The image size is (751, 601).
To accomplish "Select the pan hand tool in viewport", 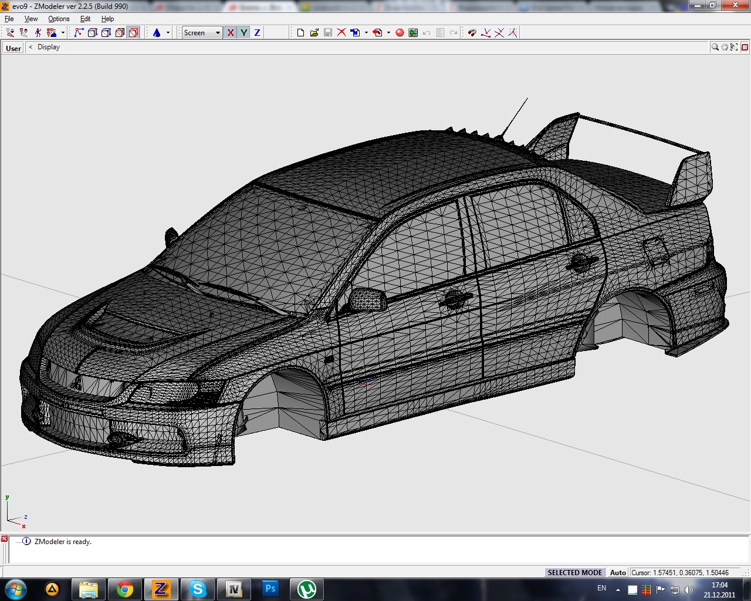I will 725,48.
